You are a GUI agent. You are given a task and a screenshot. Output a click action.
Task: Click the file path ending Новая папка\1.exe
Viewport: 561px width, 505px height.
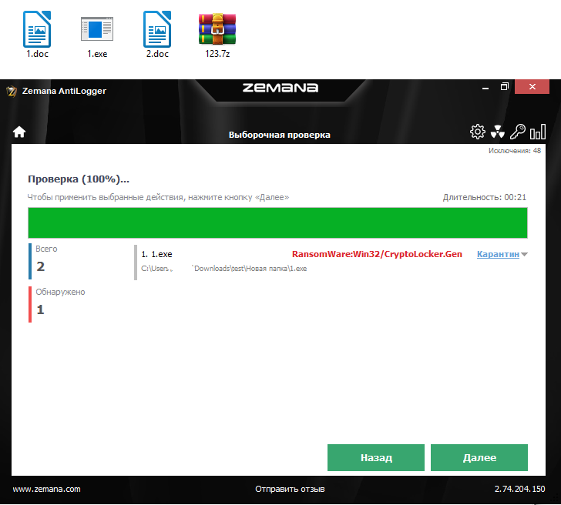coord(224,269)
